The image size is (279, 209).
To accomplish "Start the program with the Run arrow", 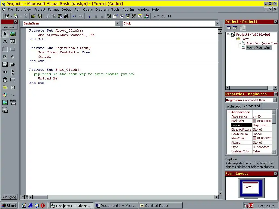I will (90, 17).
